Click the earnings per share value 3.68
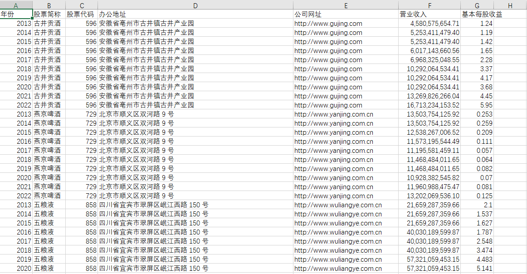Image resolution: width=527 pixels, height=274 pixels. tap(477, 87)
